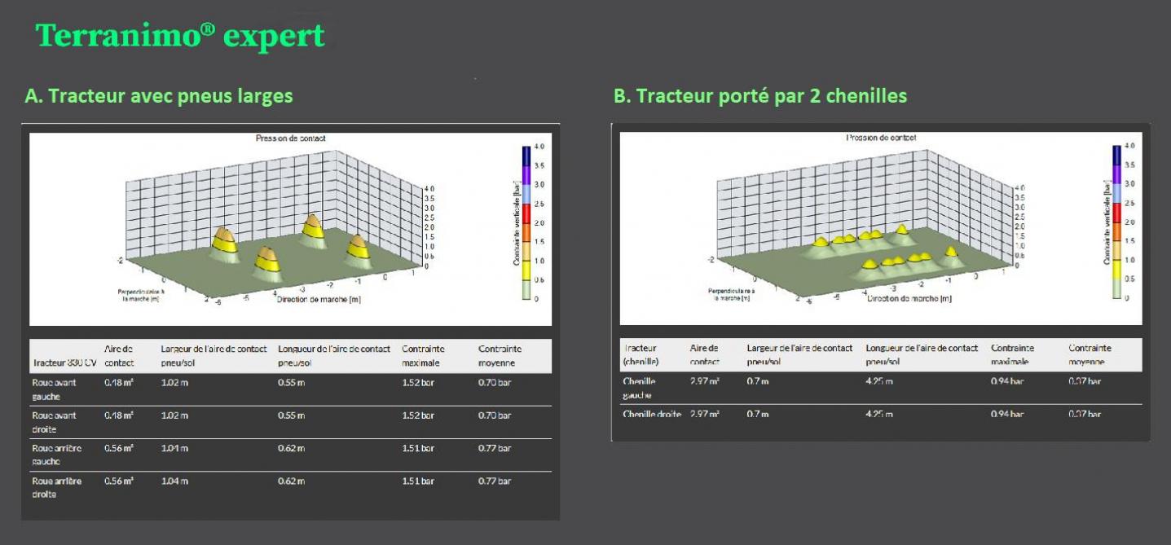Image resolution: width=1171 pixels, height=545 pixels.
Task: Click the 'Pression de contact' title in chart B
Action: 882,138
